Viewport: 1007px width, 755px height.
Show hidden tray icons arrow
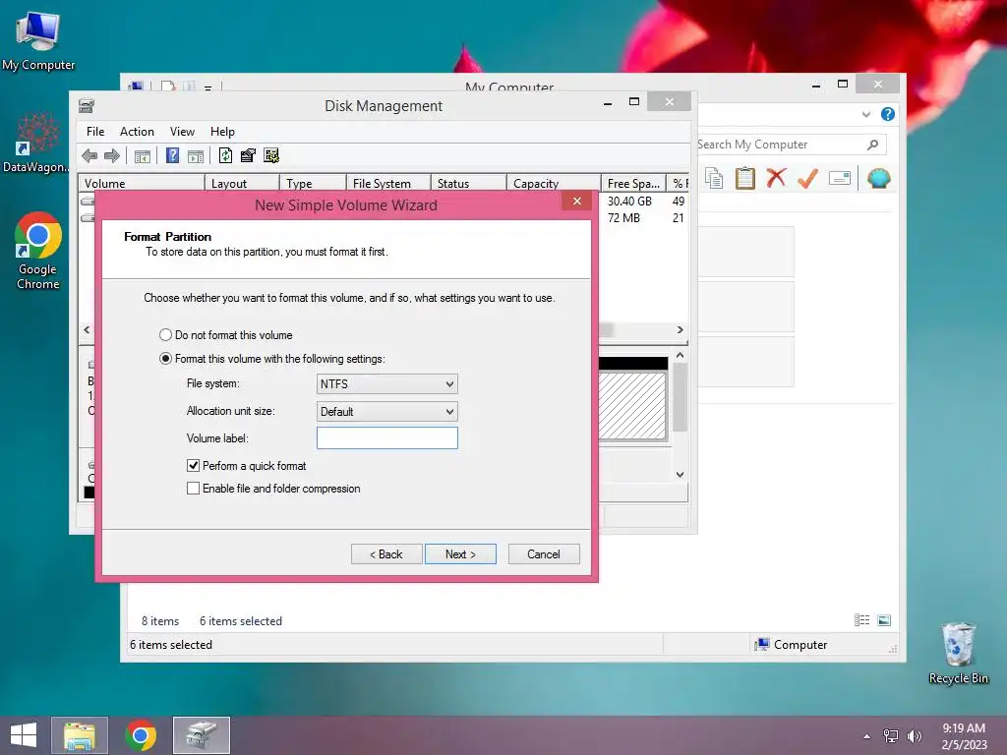pyautogui.click(x=867, y=736)
